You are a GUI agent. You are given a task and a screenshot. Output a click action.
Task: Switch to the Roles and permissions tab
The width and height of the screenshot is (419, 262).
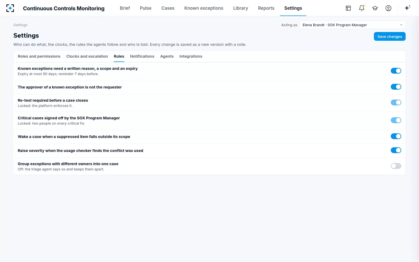[39, 56]
